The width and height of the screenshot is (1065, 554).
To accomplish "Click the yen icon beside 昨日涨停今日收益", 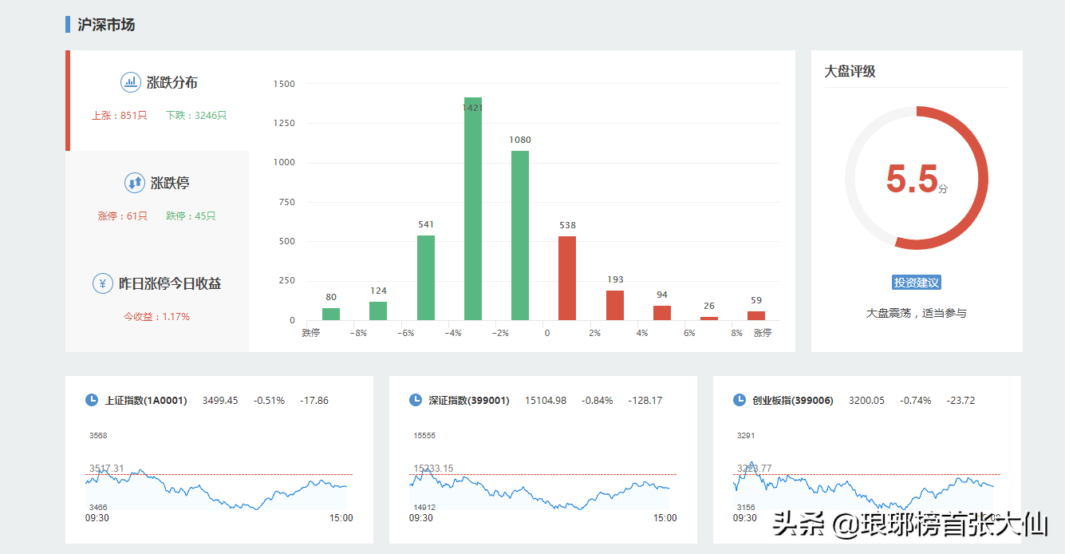I will click(103, 283).
